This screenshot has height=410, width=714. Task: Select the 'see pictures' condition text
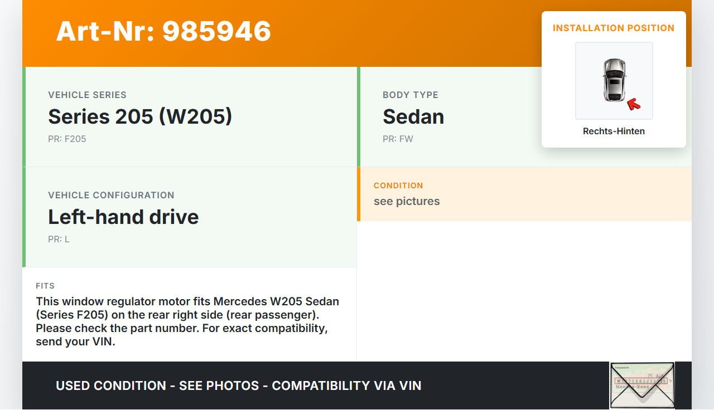point(407,201)
